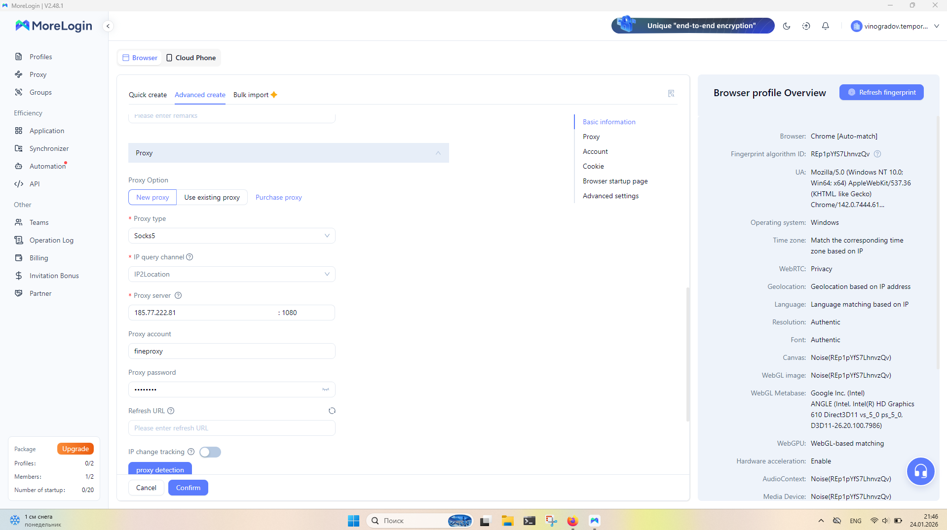Image resolution: width=947 pixels, height=530 pixels.
Task: Click the Refresh URL input field
Action: (x=232, y=428)
